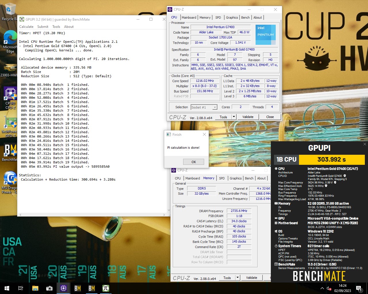Viewport: 368px width, 294px height.
Task: Click the Core Speed value 1216.02 MHz
Action: (x=205, y=81)
